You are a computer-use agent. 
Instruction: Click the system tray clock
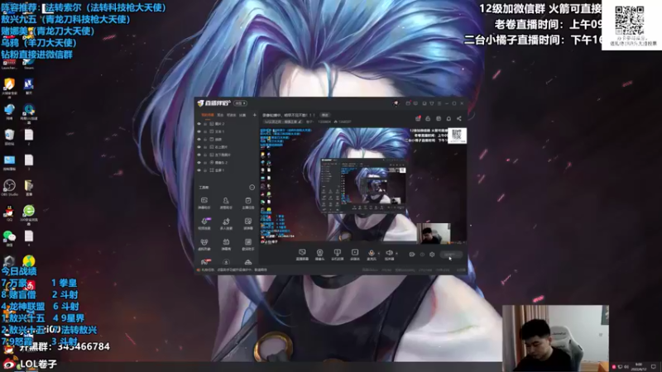point(638,366)
